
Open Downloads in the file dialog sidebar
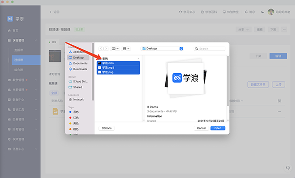pyautogui.click(x=78, y=69)
